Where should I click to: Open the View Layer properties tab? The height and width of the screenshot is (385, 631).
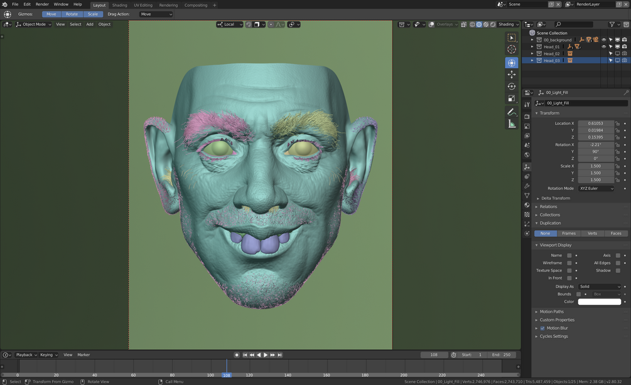527,136
